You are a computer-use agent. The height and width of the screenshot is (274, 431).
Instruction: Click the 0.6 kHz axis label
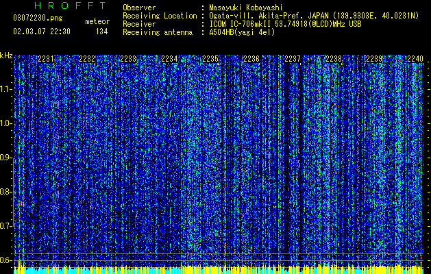6,260
